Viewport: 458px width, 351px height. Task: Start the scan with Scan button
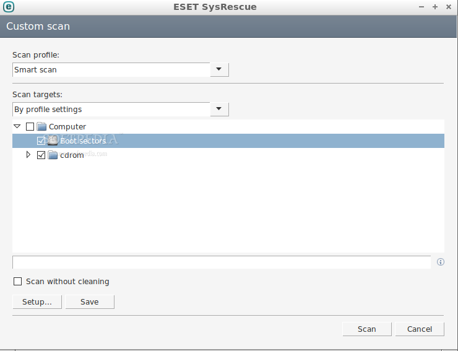(367, 329)
